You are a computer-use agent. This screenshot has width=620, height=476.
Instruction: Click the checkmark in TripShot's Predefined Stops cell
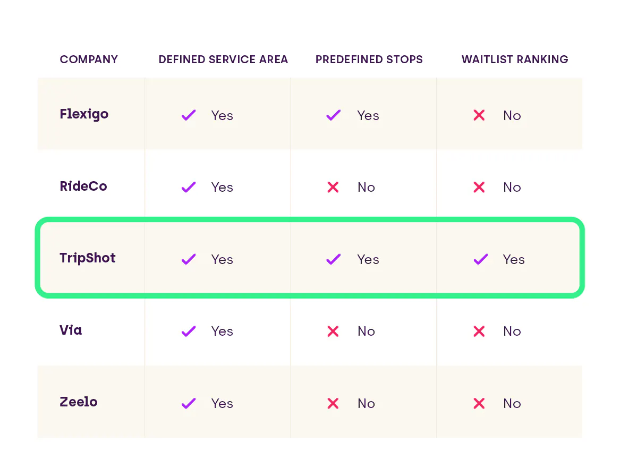click(333, 259)
